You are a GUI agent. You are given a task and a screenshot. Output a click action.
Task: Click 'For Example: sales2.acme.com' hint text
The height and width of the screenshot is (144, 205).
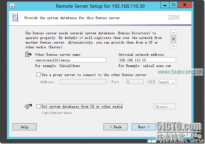(145, 66)
